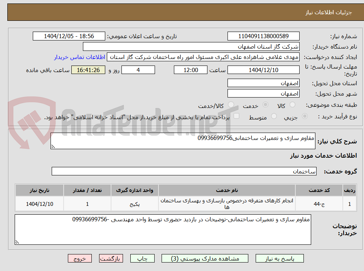Click the استان محل تحویل field
Image resolution: width=364 pixels, height=271 pixels.
263,83
